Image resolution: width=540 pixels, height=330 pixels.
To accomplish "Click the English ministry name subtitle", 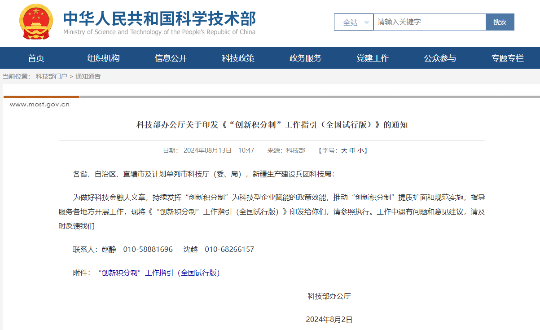I will [159, 32].
